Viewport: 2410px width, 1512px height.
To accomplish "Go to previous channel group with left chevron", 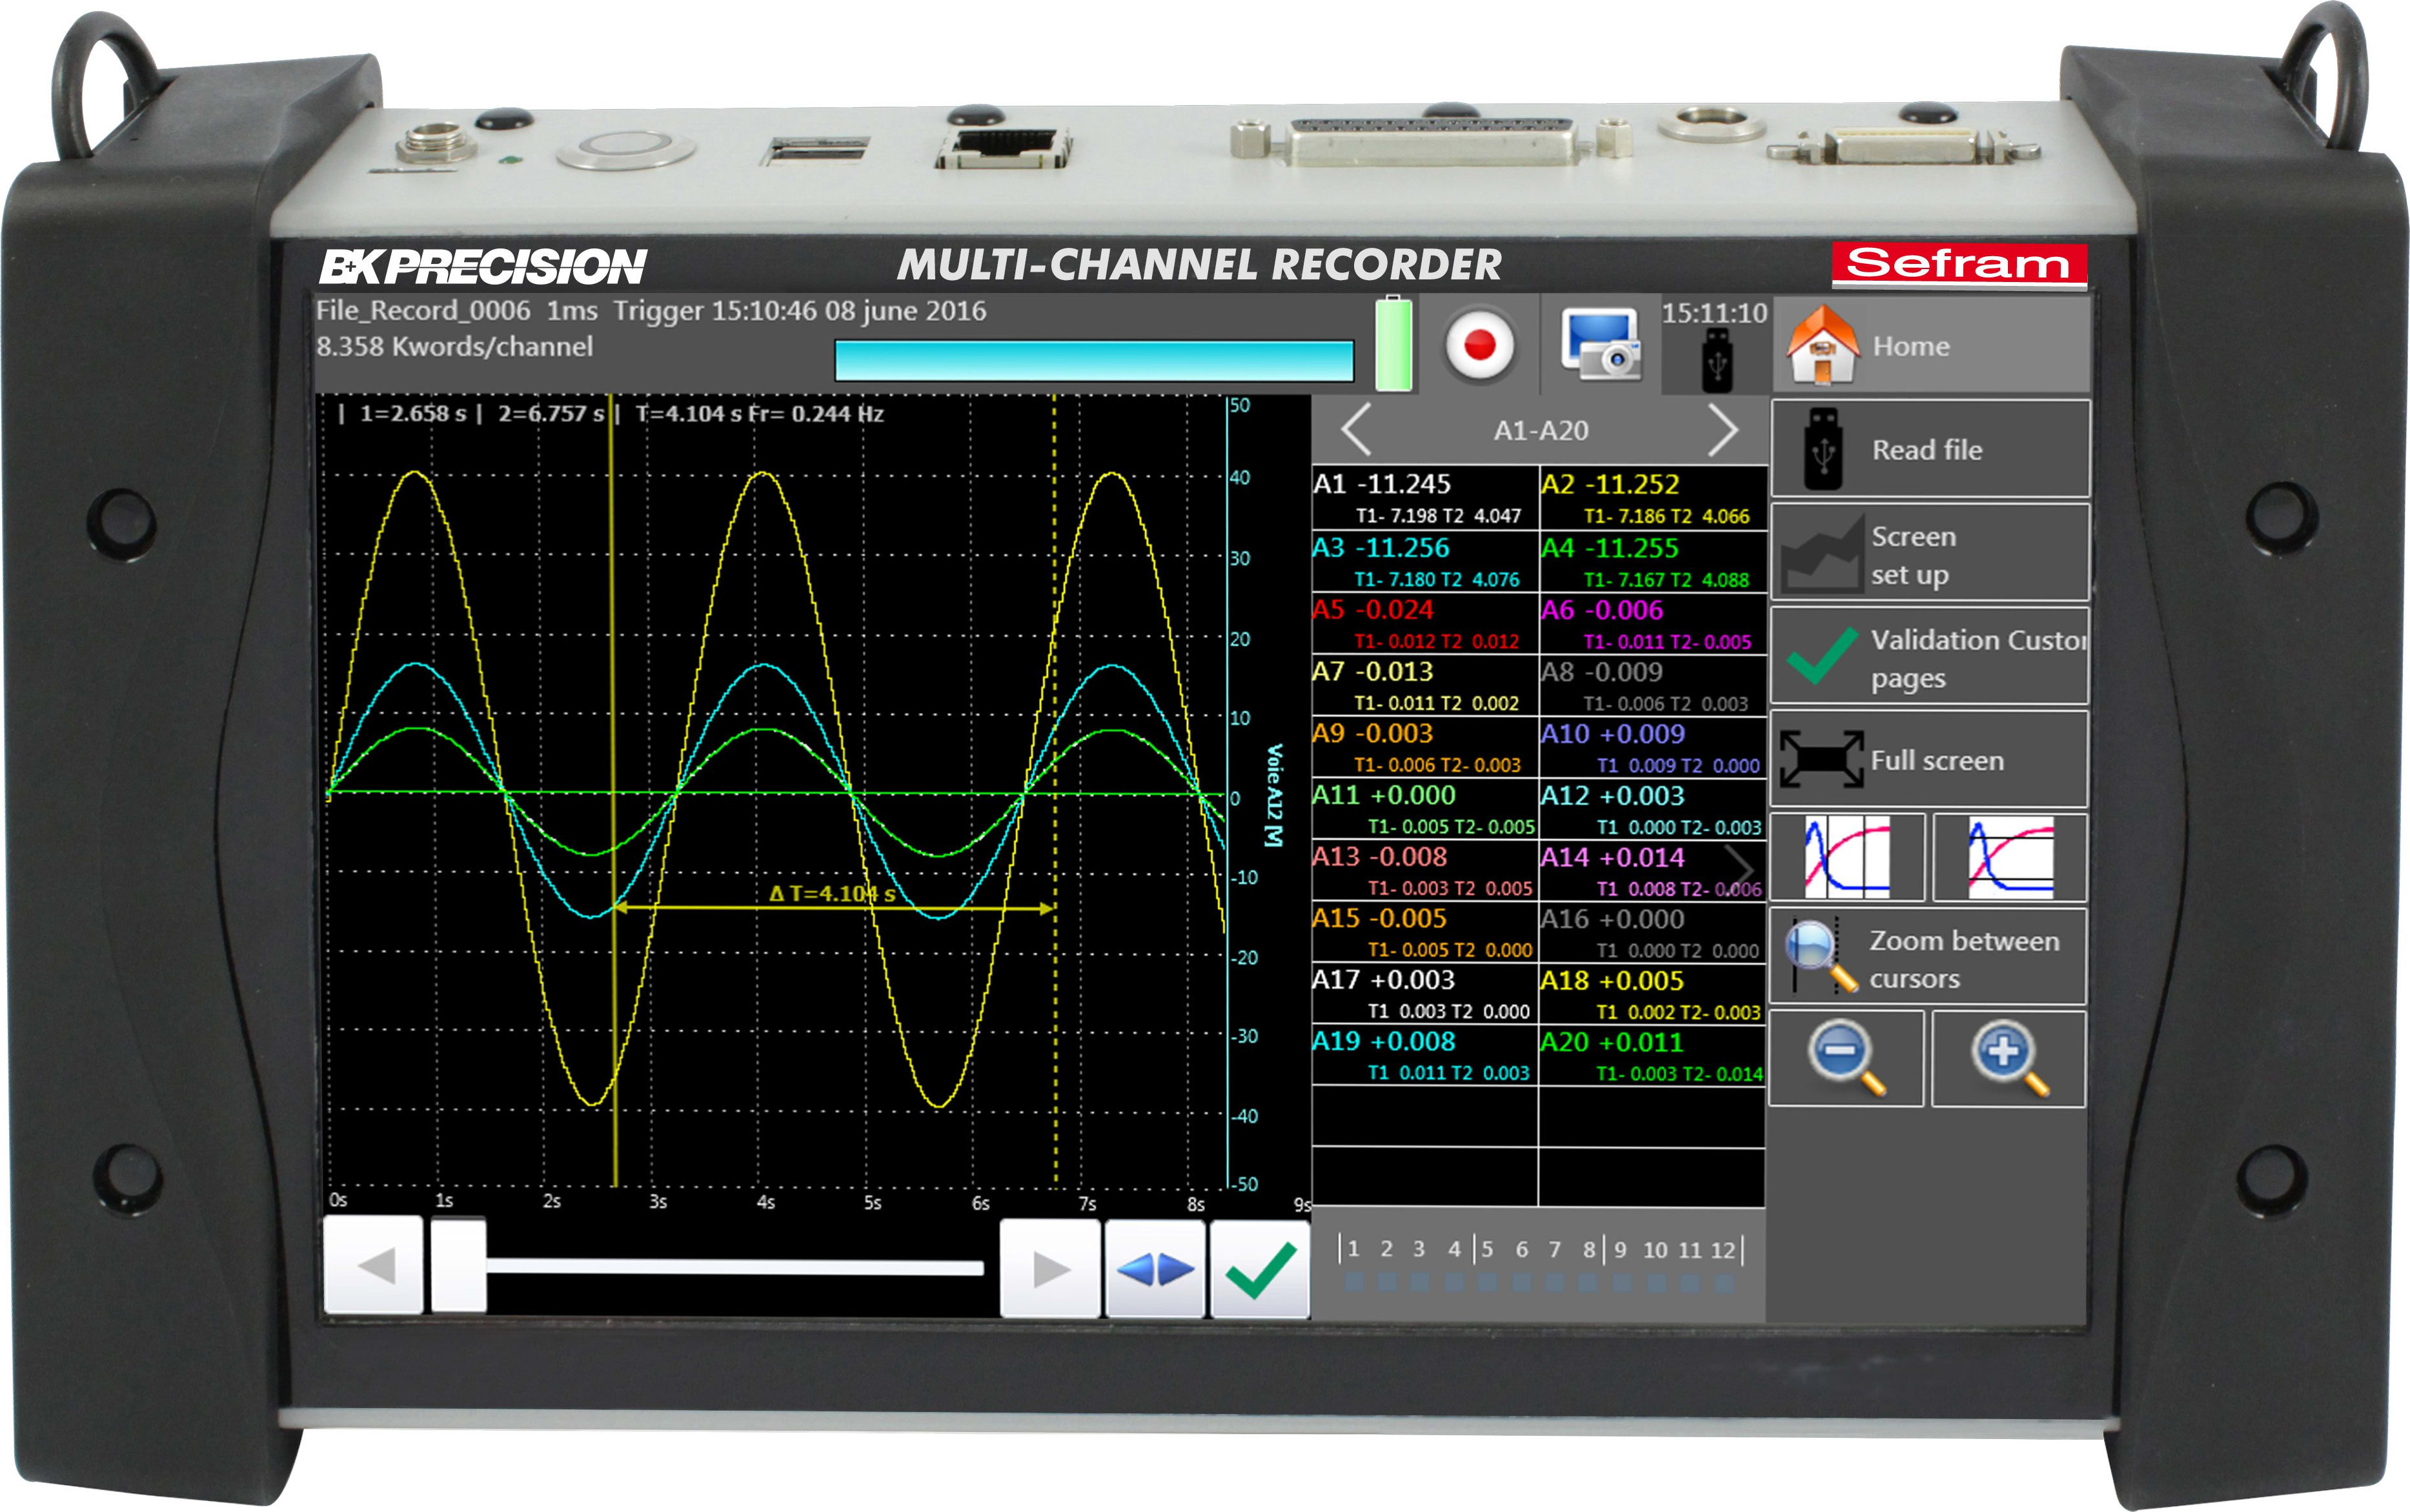I will pyautogui.click(x=1356, y=431).
